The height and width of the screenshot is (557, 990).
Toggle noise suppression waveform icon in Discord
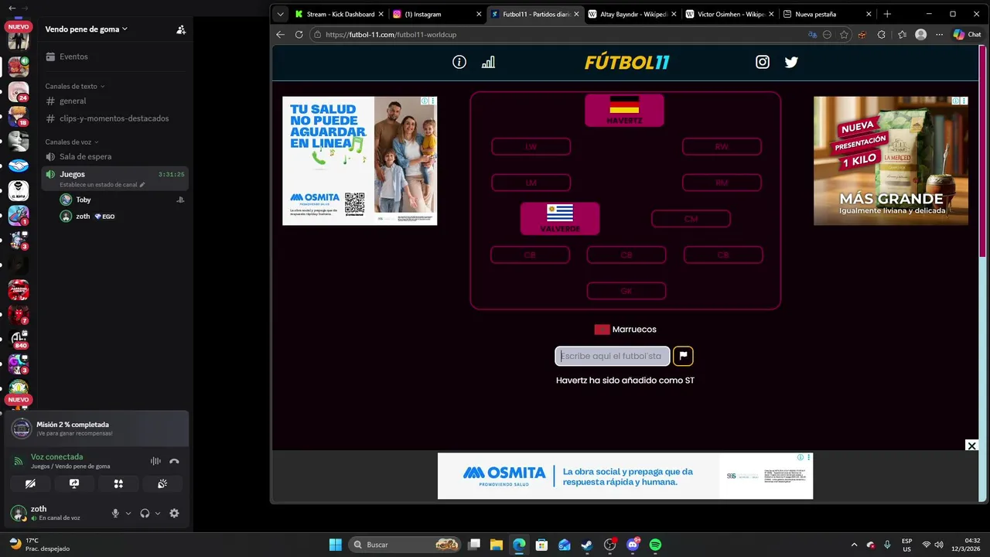pyautogui.click(x=155, y=461)
